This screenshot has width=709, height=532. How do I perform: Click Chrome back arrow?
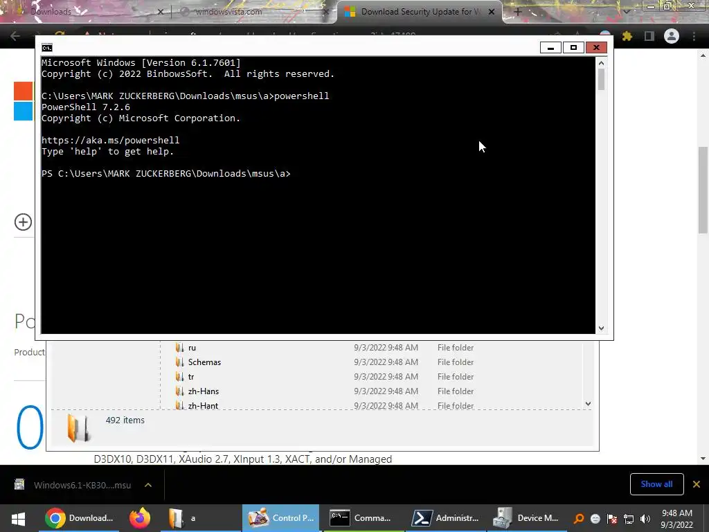tap(15, 36)
